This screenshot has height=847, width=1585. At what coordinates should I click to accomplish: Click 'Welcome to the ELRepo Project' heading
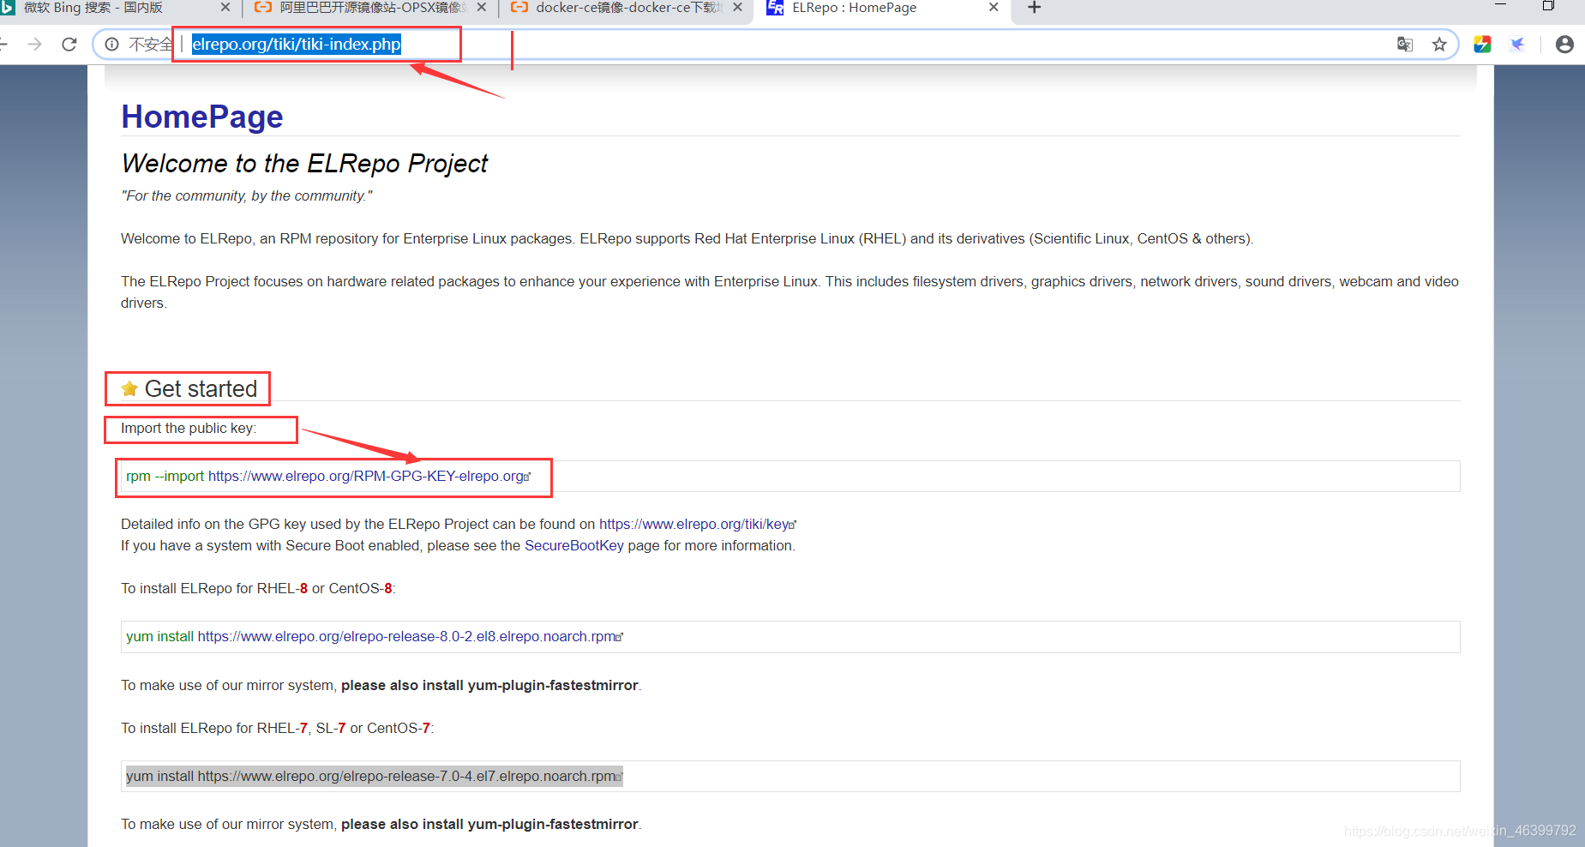tap(304, 164)
